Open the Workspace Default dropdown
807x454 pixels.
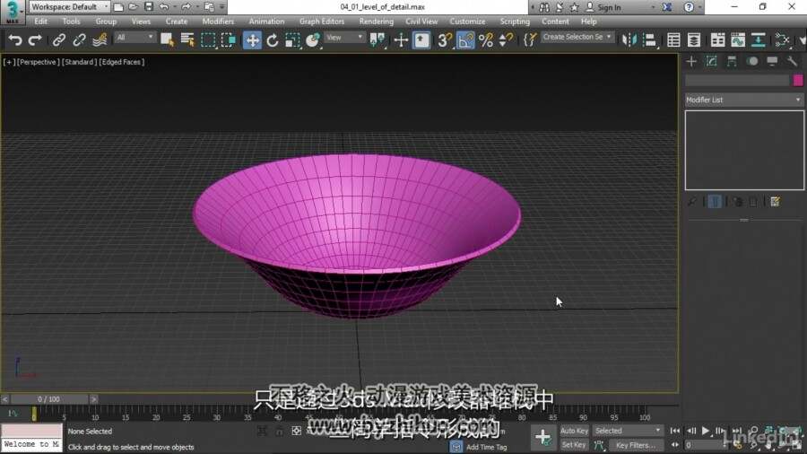click(69, 6)
